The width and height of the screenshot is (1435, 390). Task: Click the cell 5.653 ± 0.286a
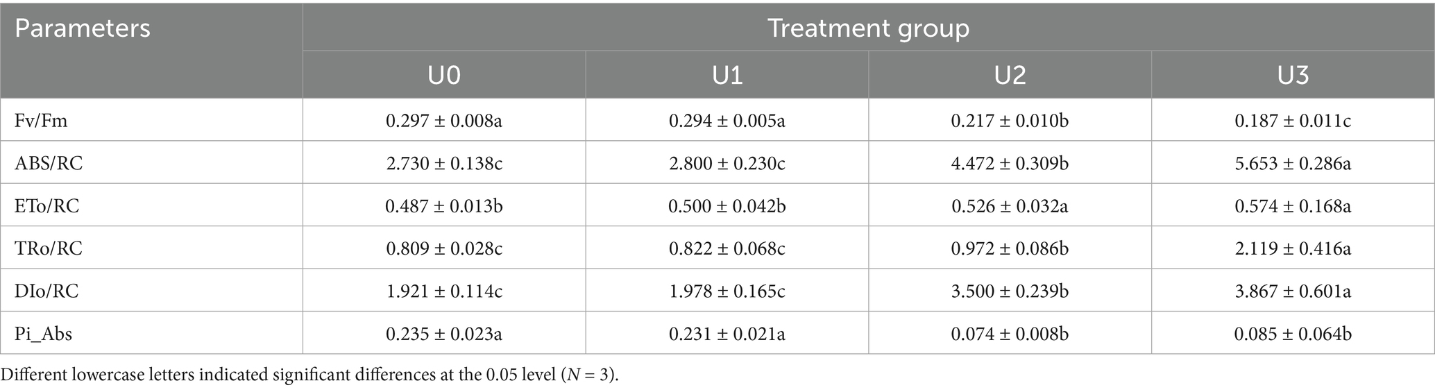pos(1293,164)
